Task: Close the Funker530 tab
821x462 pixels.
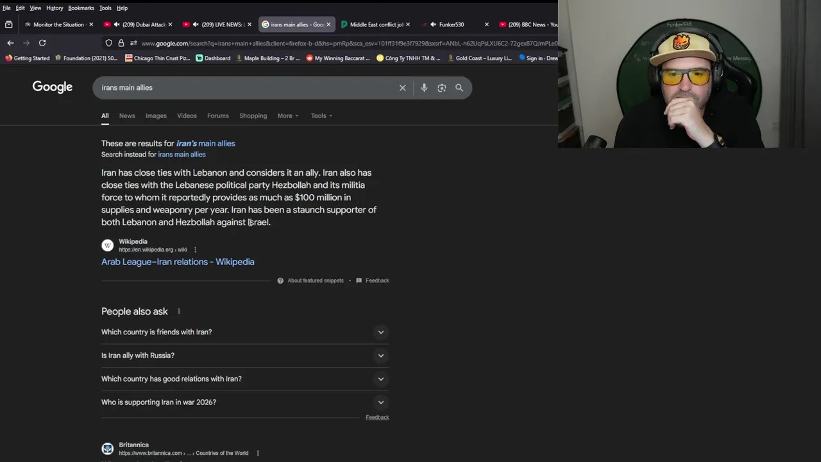Action: point(486,24)
